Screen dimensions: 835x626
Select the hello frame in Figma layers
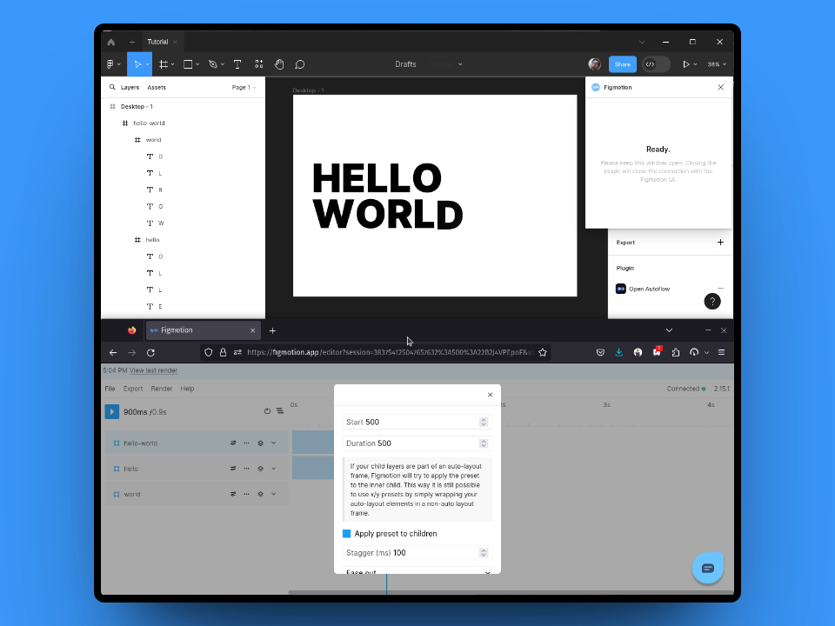(152, 240)
